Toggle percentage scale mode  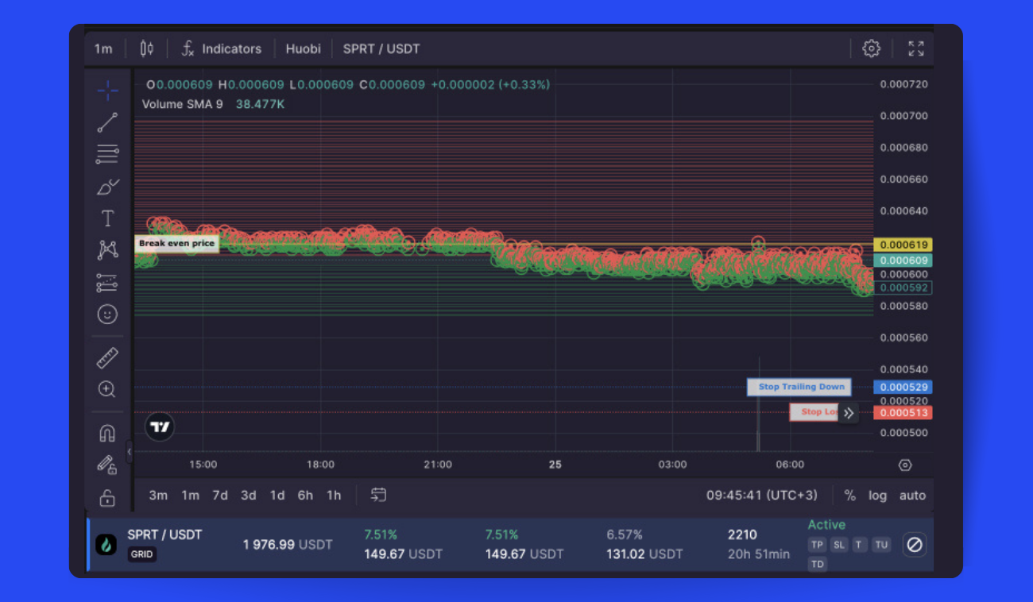tap(849, 496)
